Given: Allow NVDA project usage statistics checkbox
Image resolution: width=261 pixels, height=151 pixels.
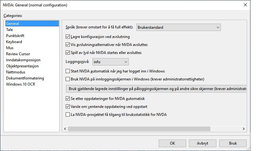Looking at the screenshot, I should (x=68, y=114).
